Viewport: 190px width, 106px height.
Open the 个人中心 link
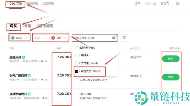150,4
